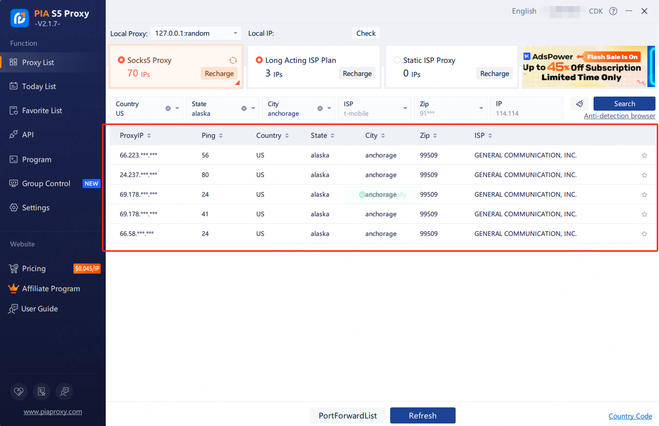The height and width of the screenshot is (426, 659).
Task: Open Settings from the sidebar gear icon
Action: coord(13,207)
